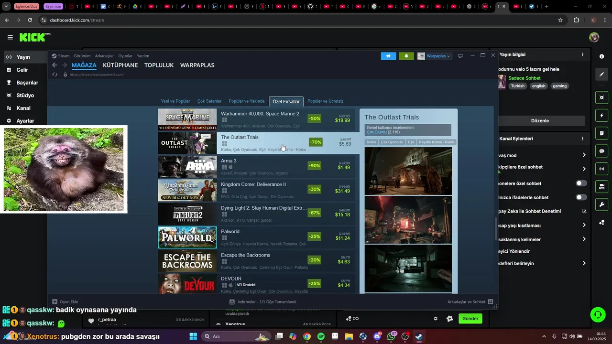612x344 pixels.
Task: Click the lightning bolt icon in rail
Action: (x=601, y=116)
